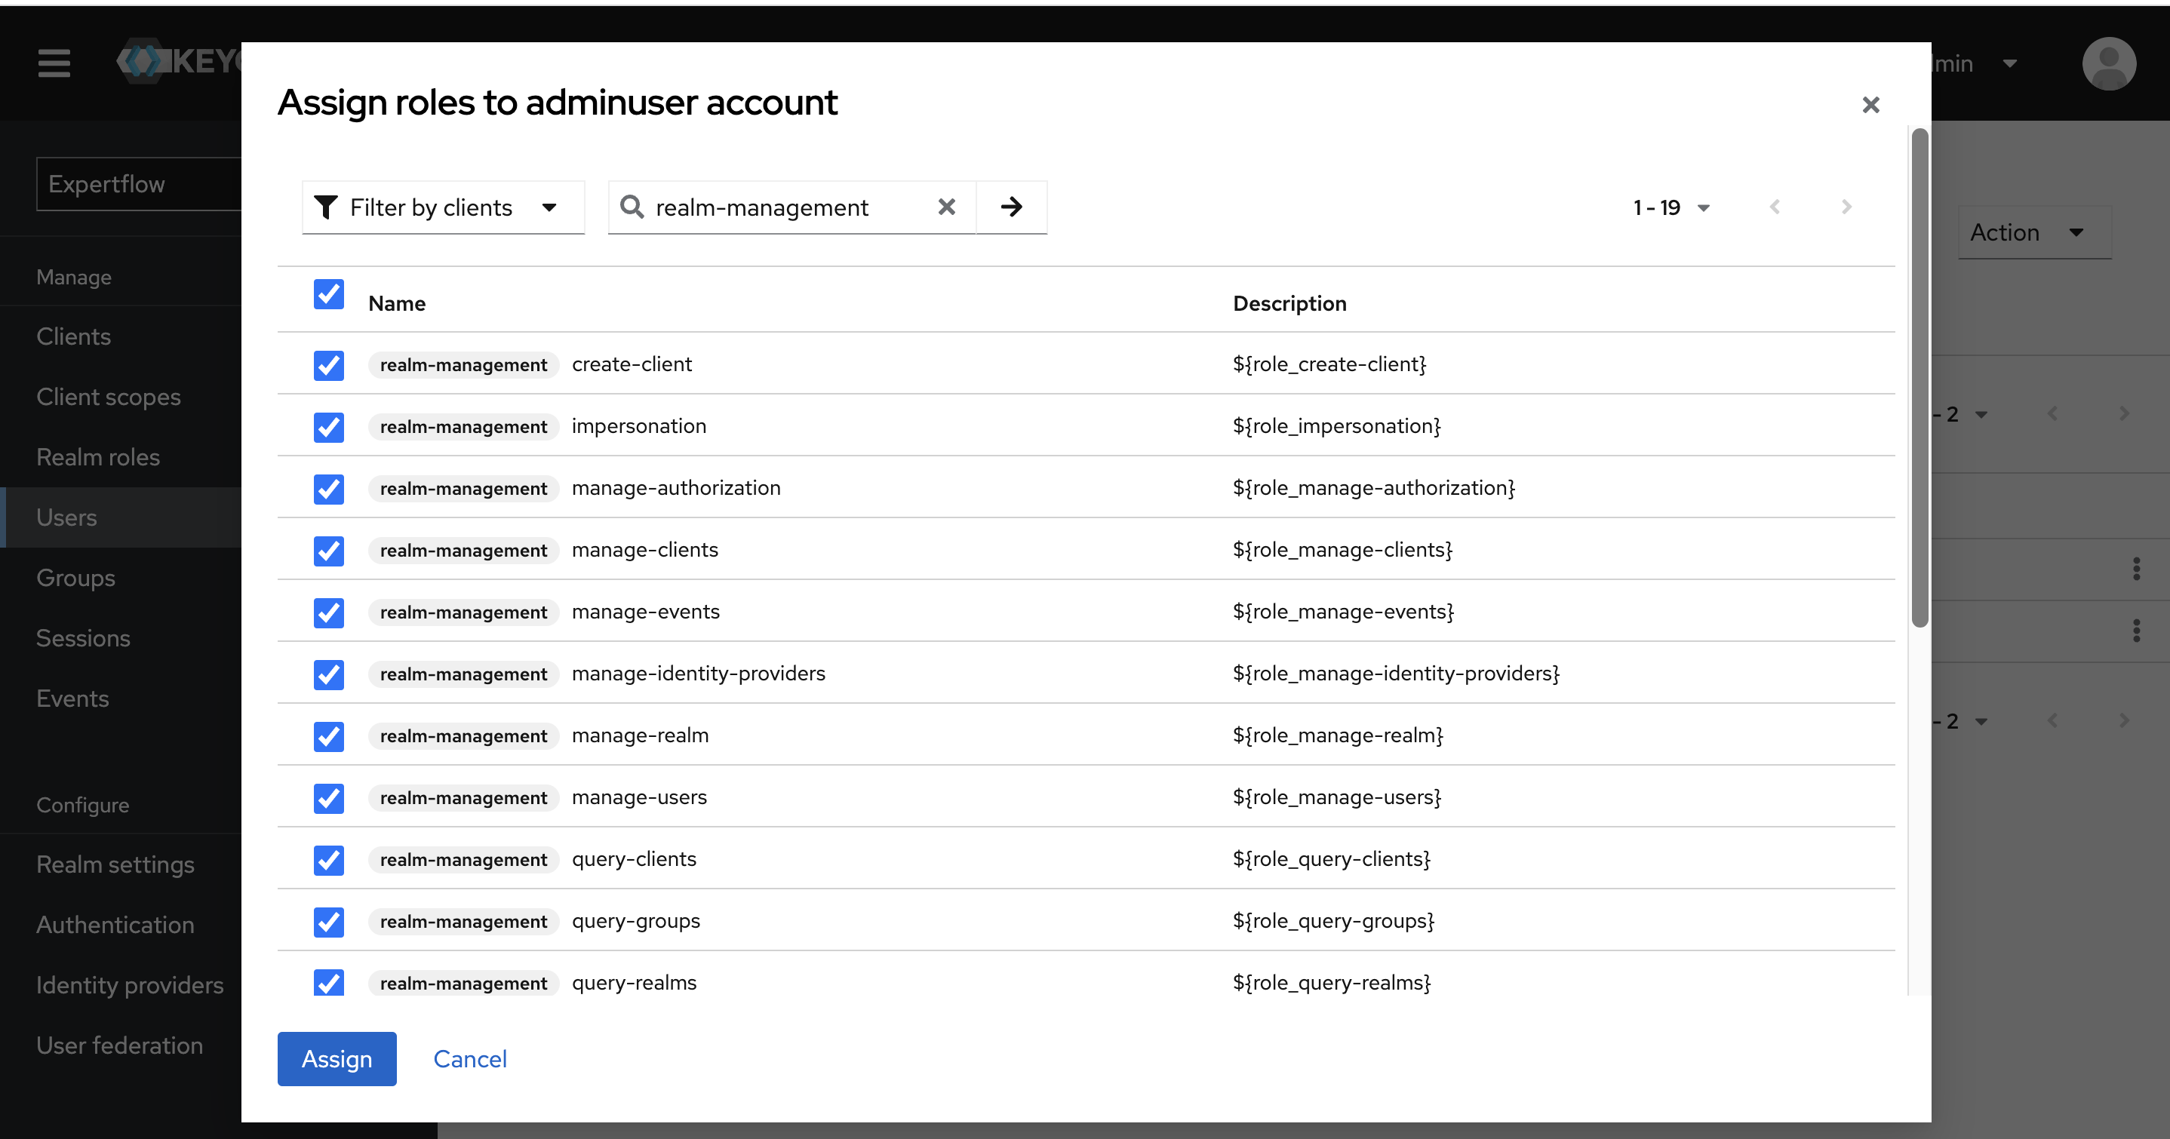Go to next page of roles

(x=1846, y=207)
